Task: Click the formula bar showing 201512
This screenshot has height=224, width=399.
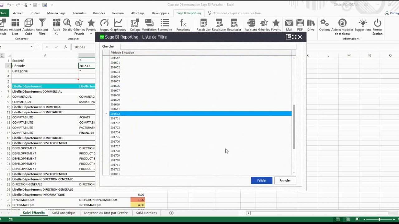Action: [84, 47]
